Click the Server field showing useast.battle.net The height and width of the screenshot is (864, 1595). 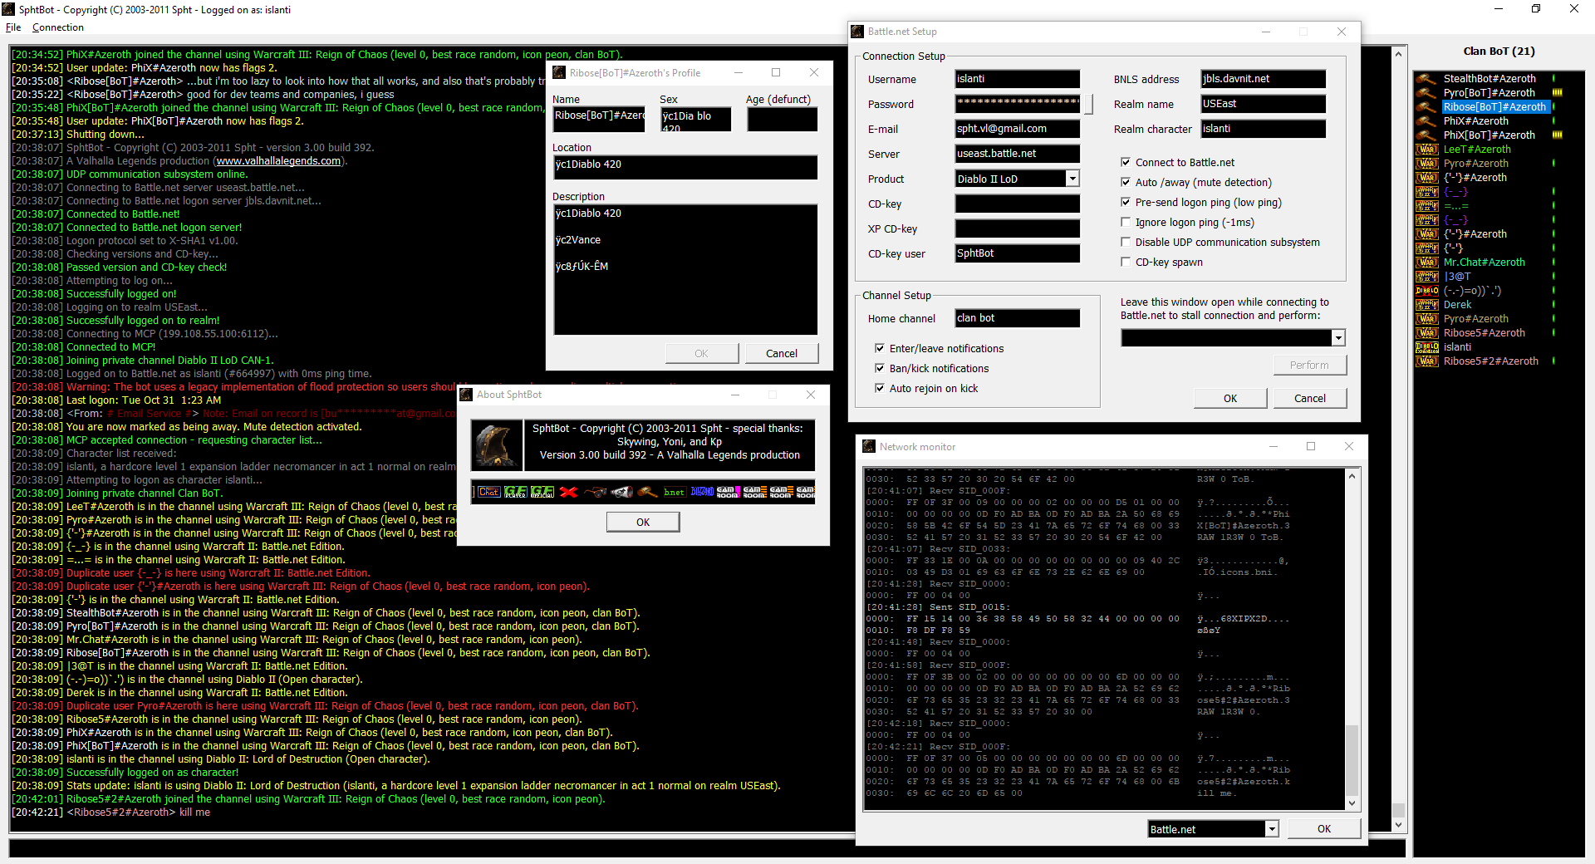1018,154
